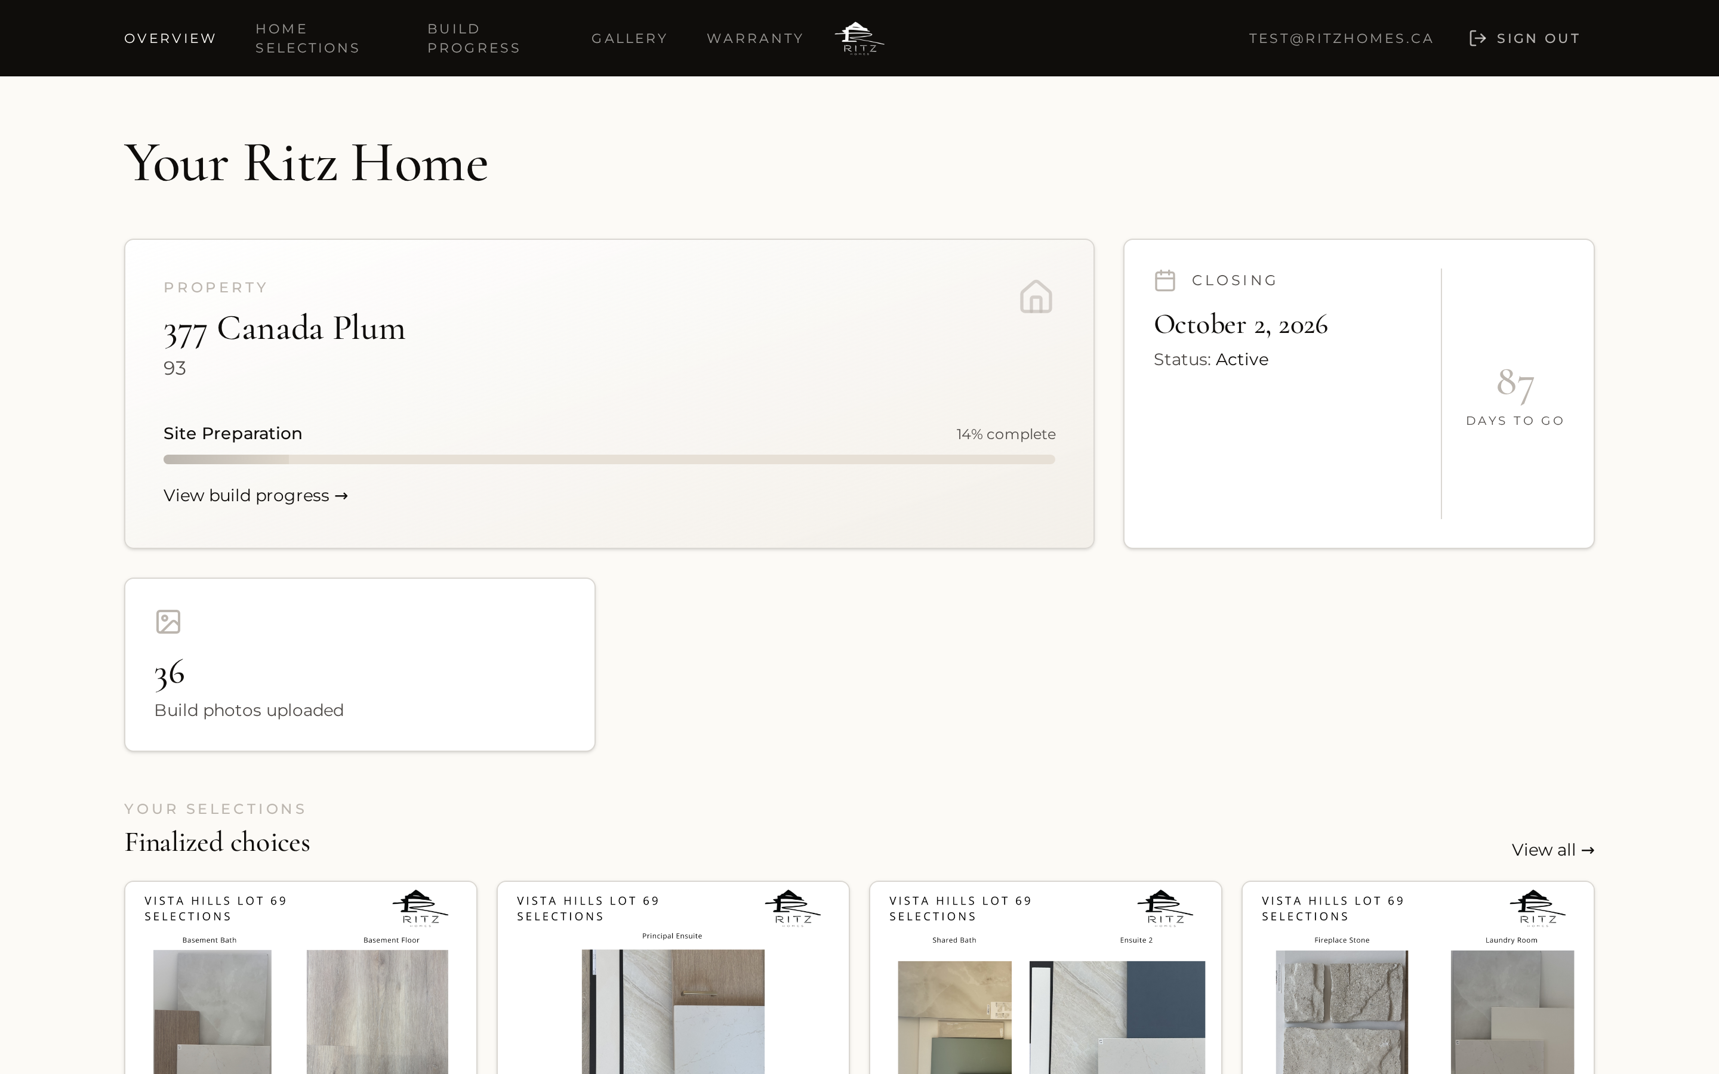Screen dimensions: 1719x1074
Task: Open the Closing date card
Action: (1359, 394)
